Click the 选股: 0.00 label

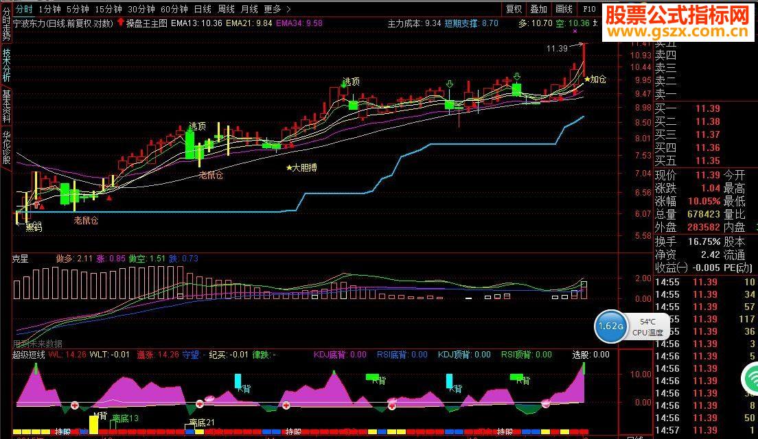[x=590, y=355]
